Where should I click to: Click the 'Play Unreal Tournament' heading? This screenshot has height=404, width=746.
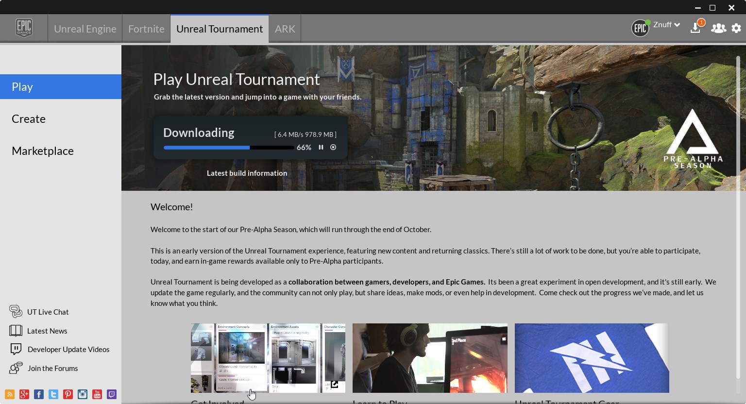tap(237, 79)
